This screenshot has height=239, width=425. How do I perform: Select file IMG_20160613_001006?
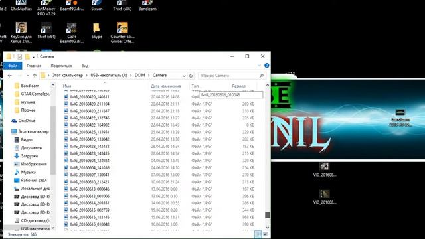tap(87, 196)
